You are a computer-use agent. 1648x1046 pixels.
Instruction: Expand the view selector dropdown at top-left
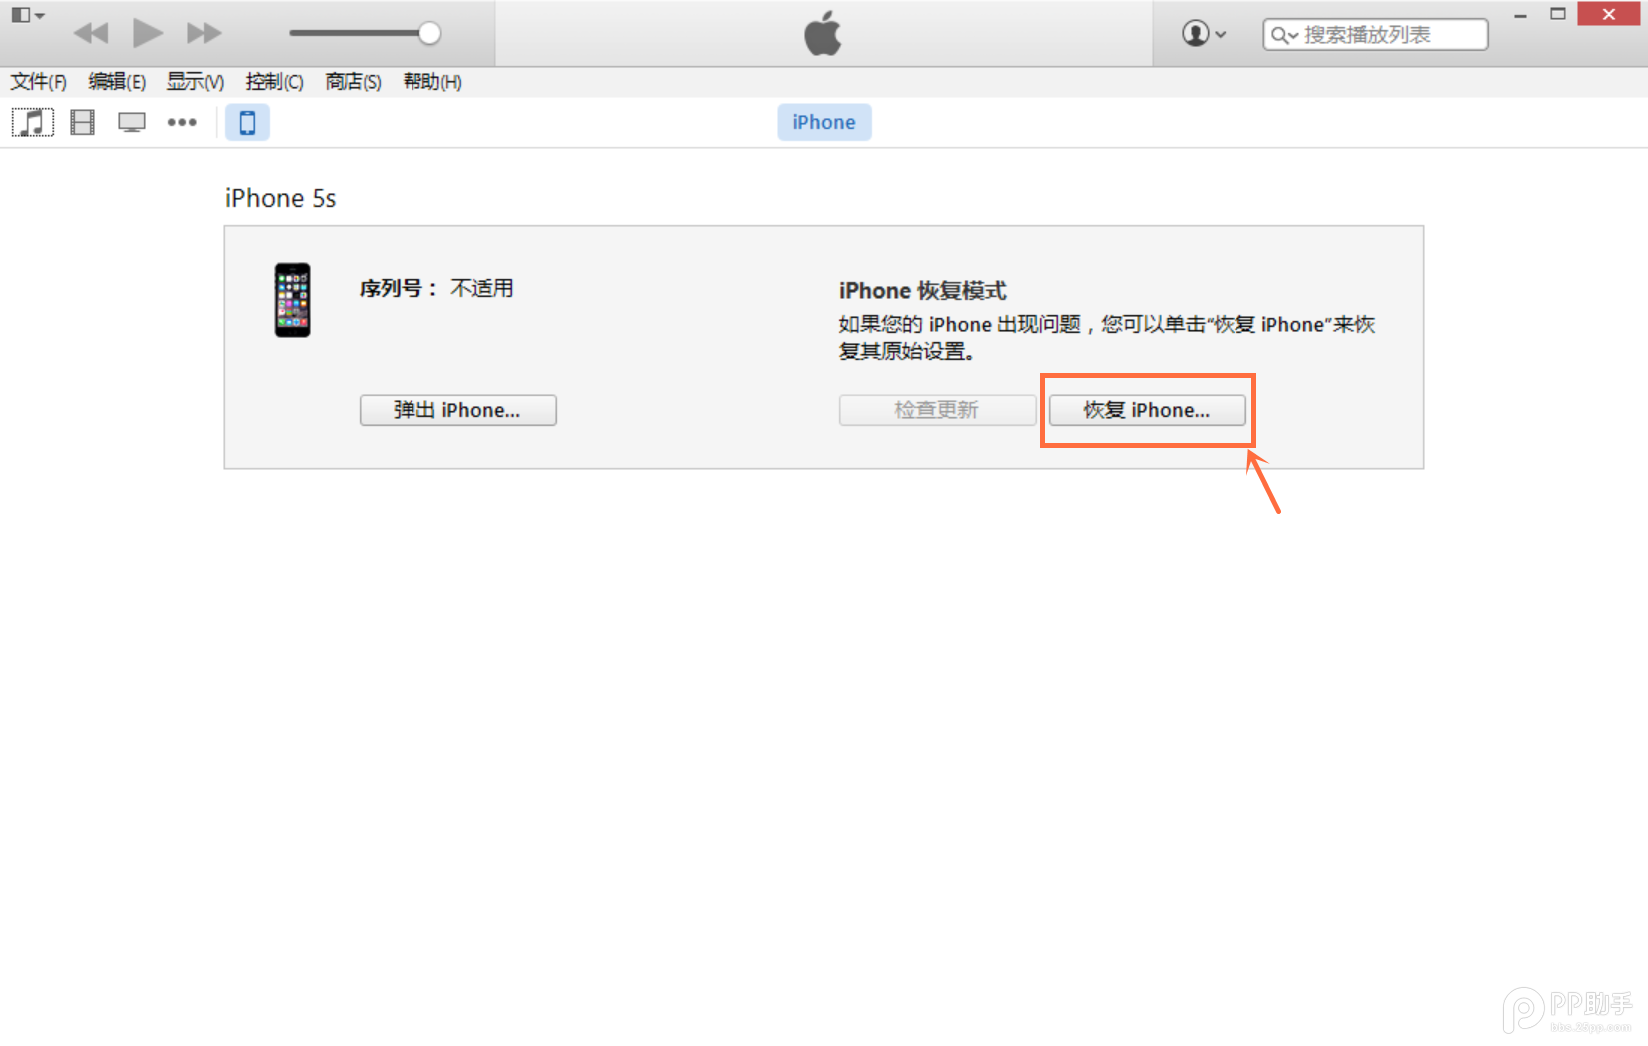point(28,15)
